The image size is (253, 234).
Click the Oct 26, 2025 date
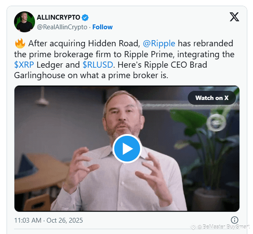(x=64, y=220)
